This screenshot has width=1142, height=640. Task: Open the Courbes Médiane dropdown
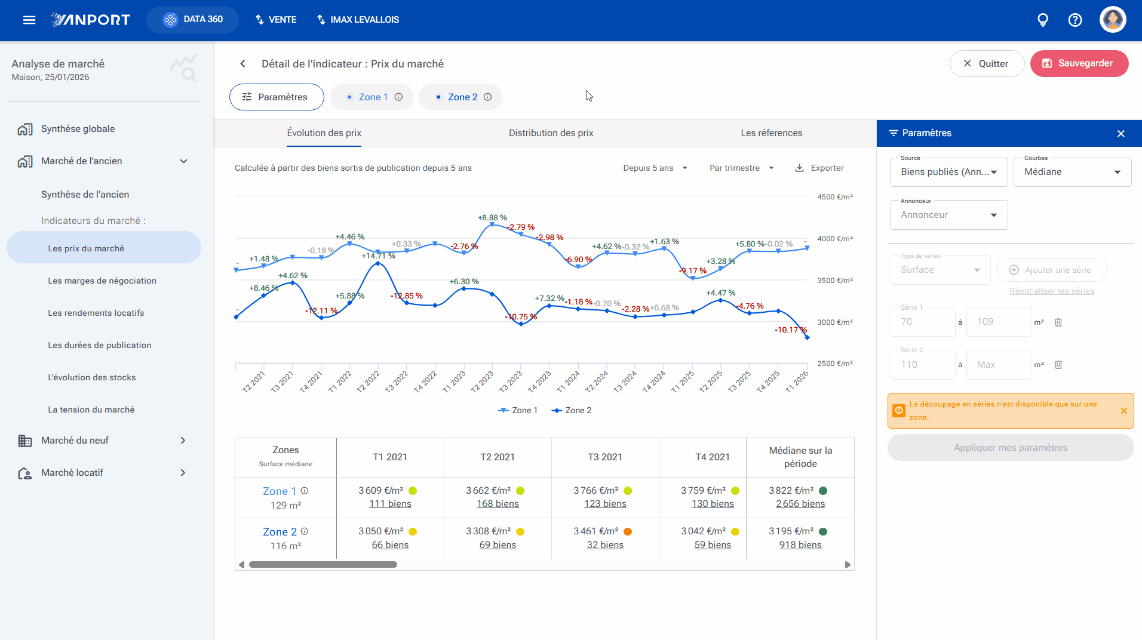1072,172
